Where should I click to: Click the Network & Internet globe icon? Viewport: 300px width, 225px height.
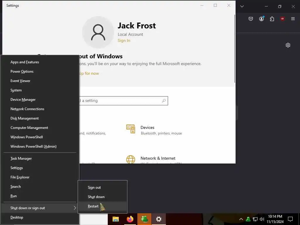(x=131, y=159)
